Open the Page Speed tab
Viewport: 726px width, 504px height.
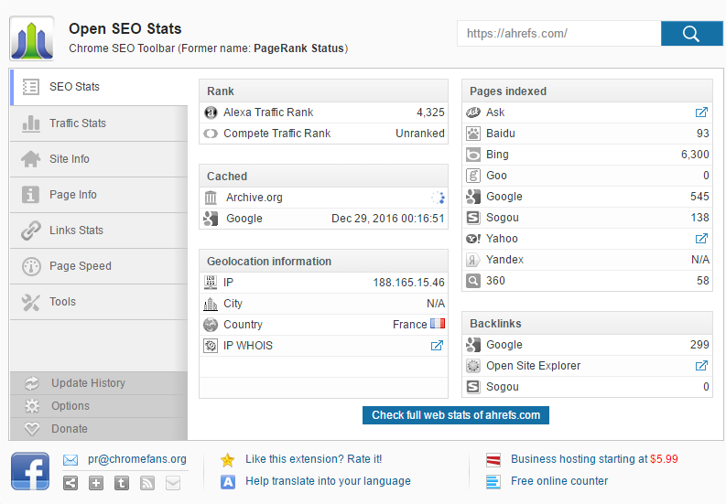point(99,265)
